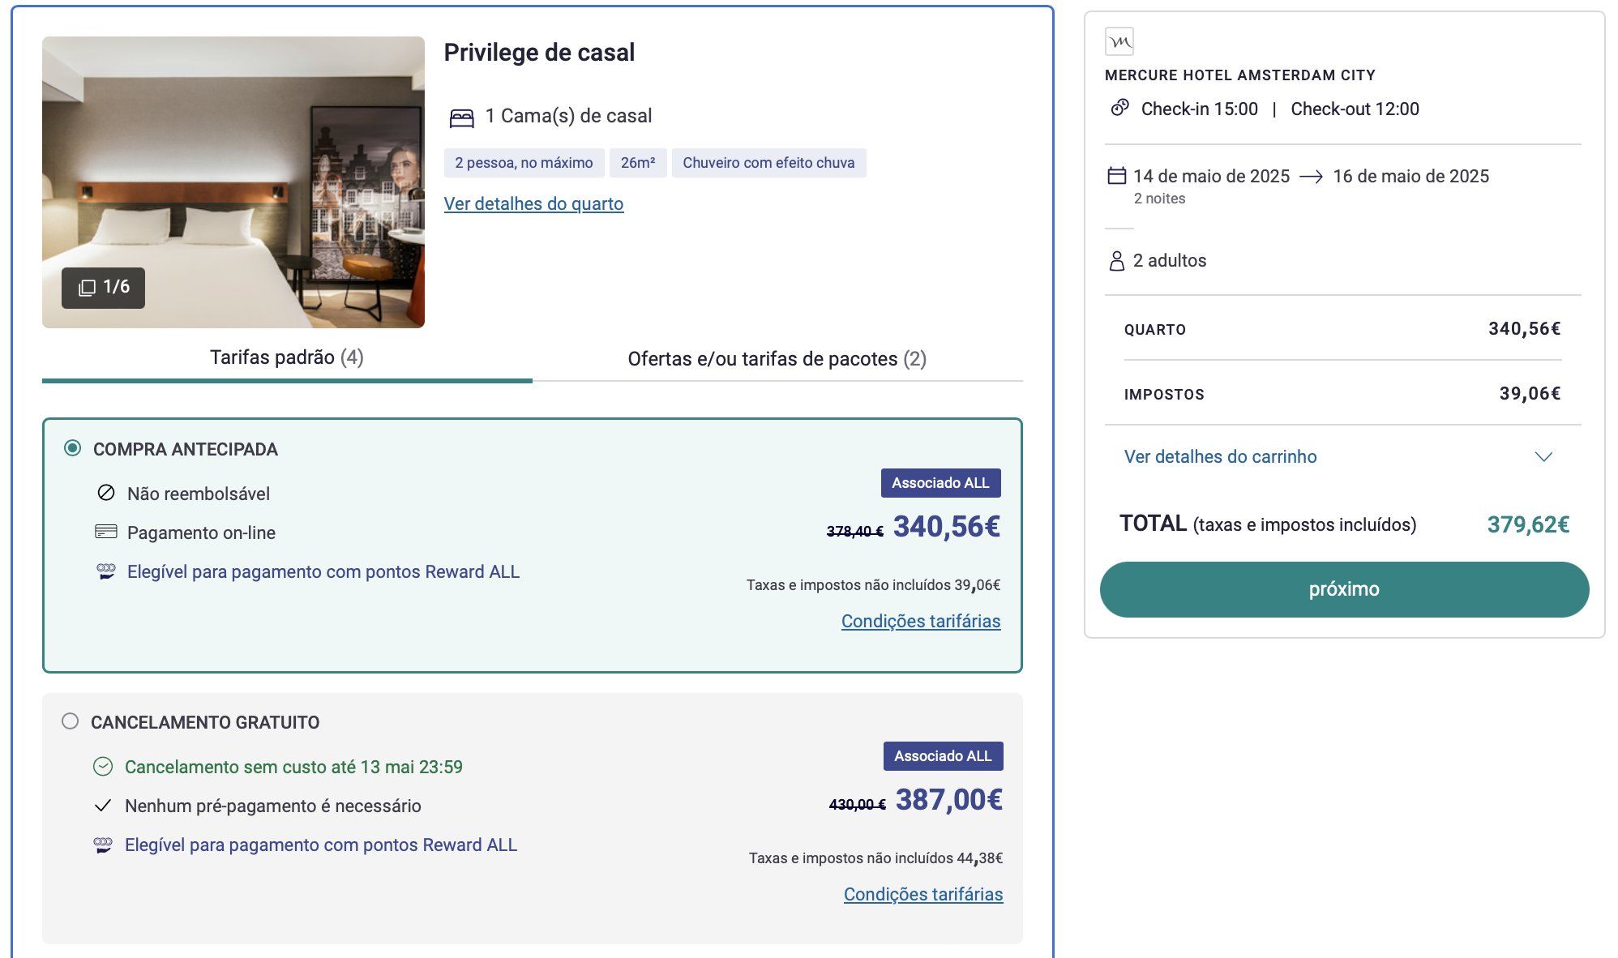Viewport: 1618px width, 958px height.
Task: Switch to Ofertas e/ou tarifas de pacotes tab
Action: pos(777,359)
